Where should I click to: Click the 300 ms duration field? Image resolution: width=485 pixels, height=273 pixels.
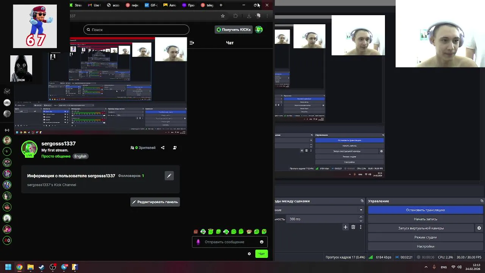(322, 219)
